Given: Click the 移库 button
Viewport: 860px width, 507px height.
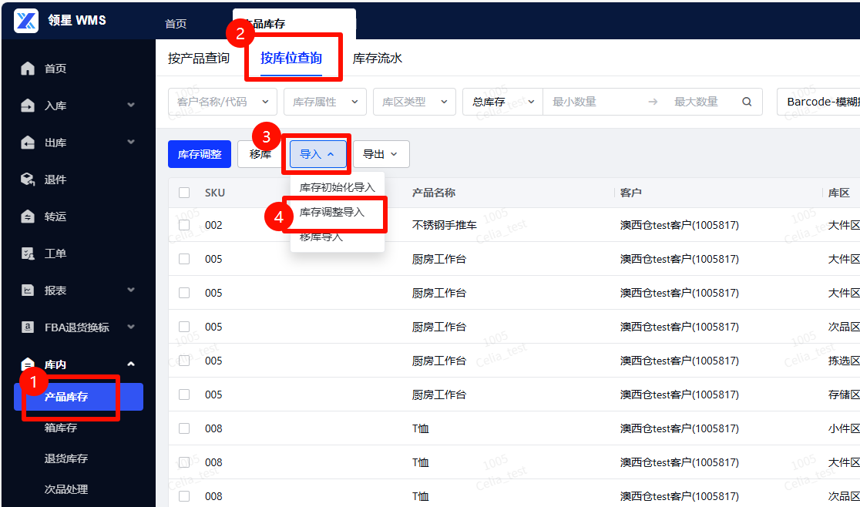Looking at the screenshot, I should [x=260, y=154].
